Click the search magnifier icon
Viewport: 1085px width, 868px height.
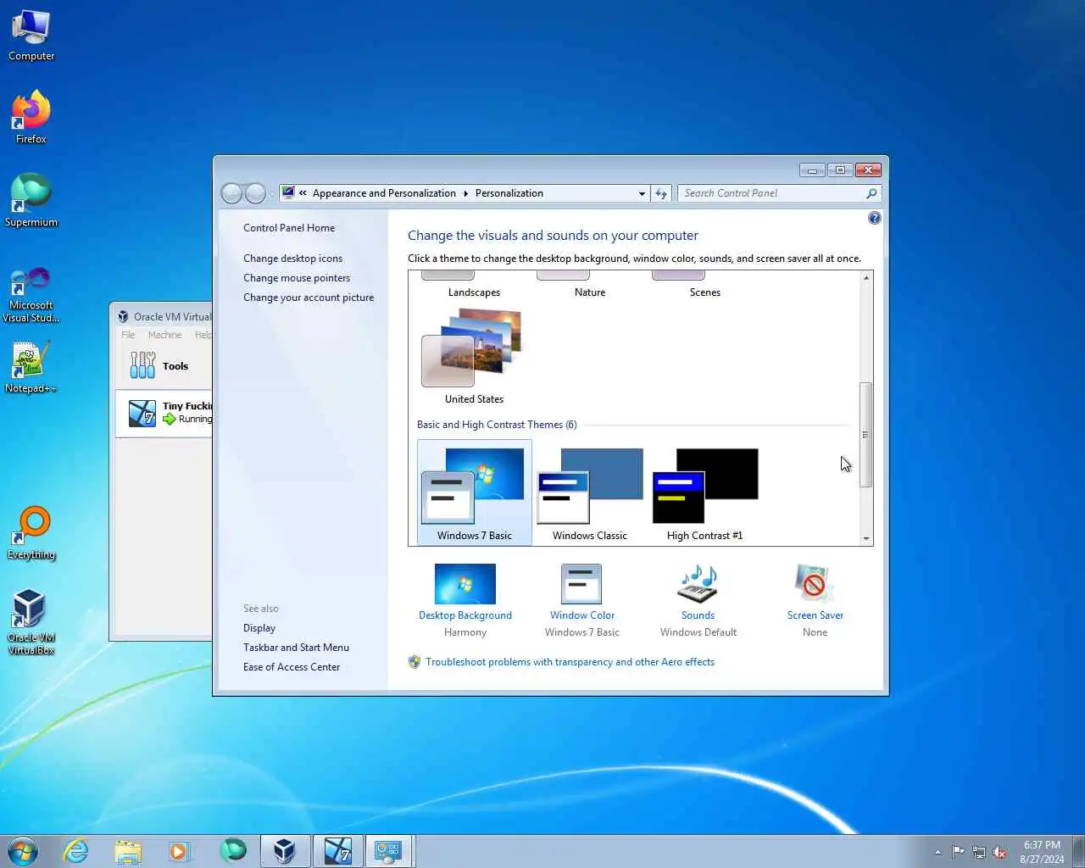871,193
